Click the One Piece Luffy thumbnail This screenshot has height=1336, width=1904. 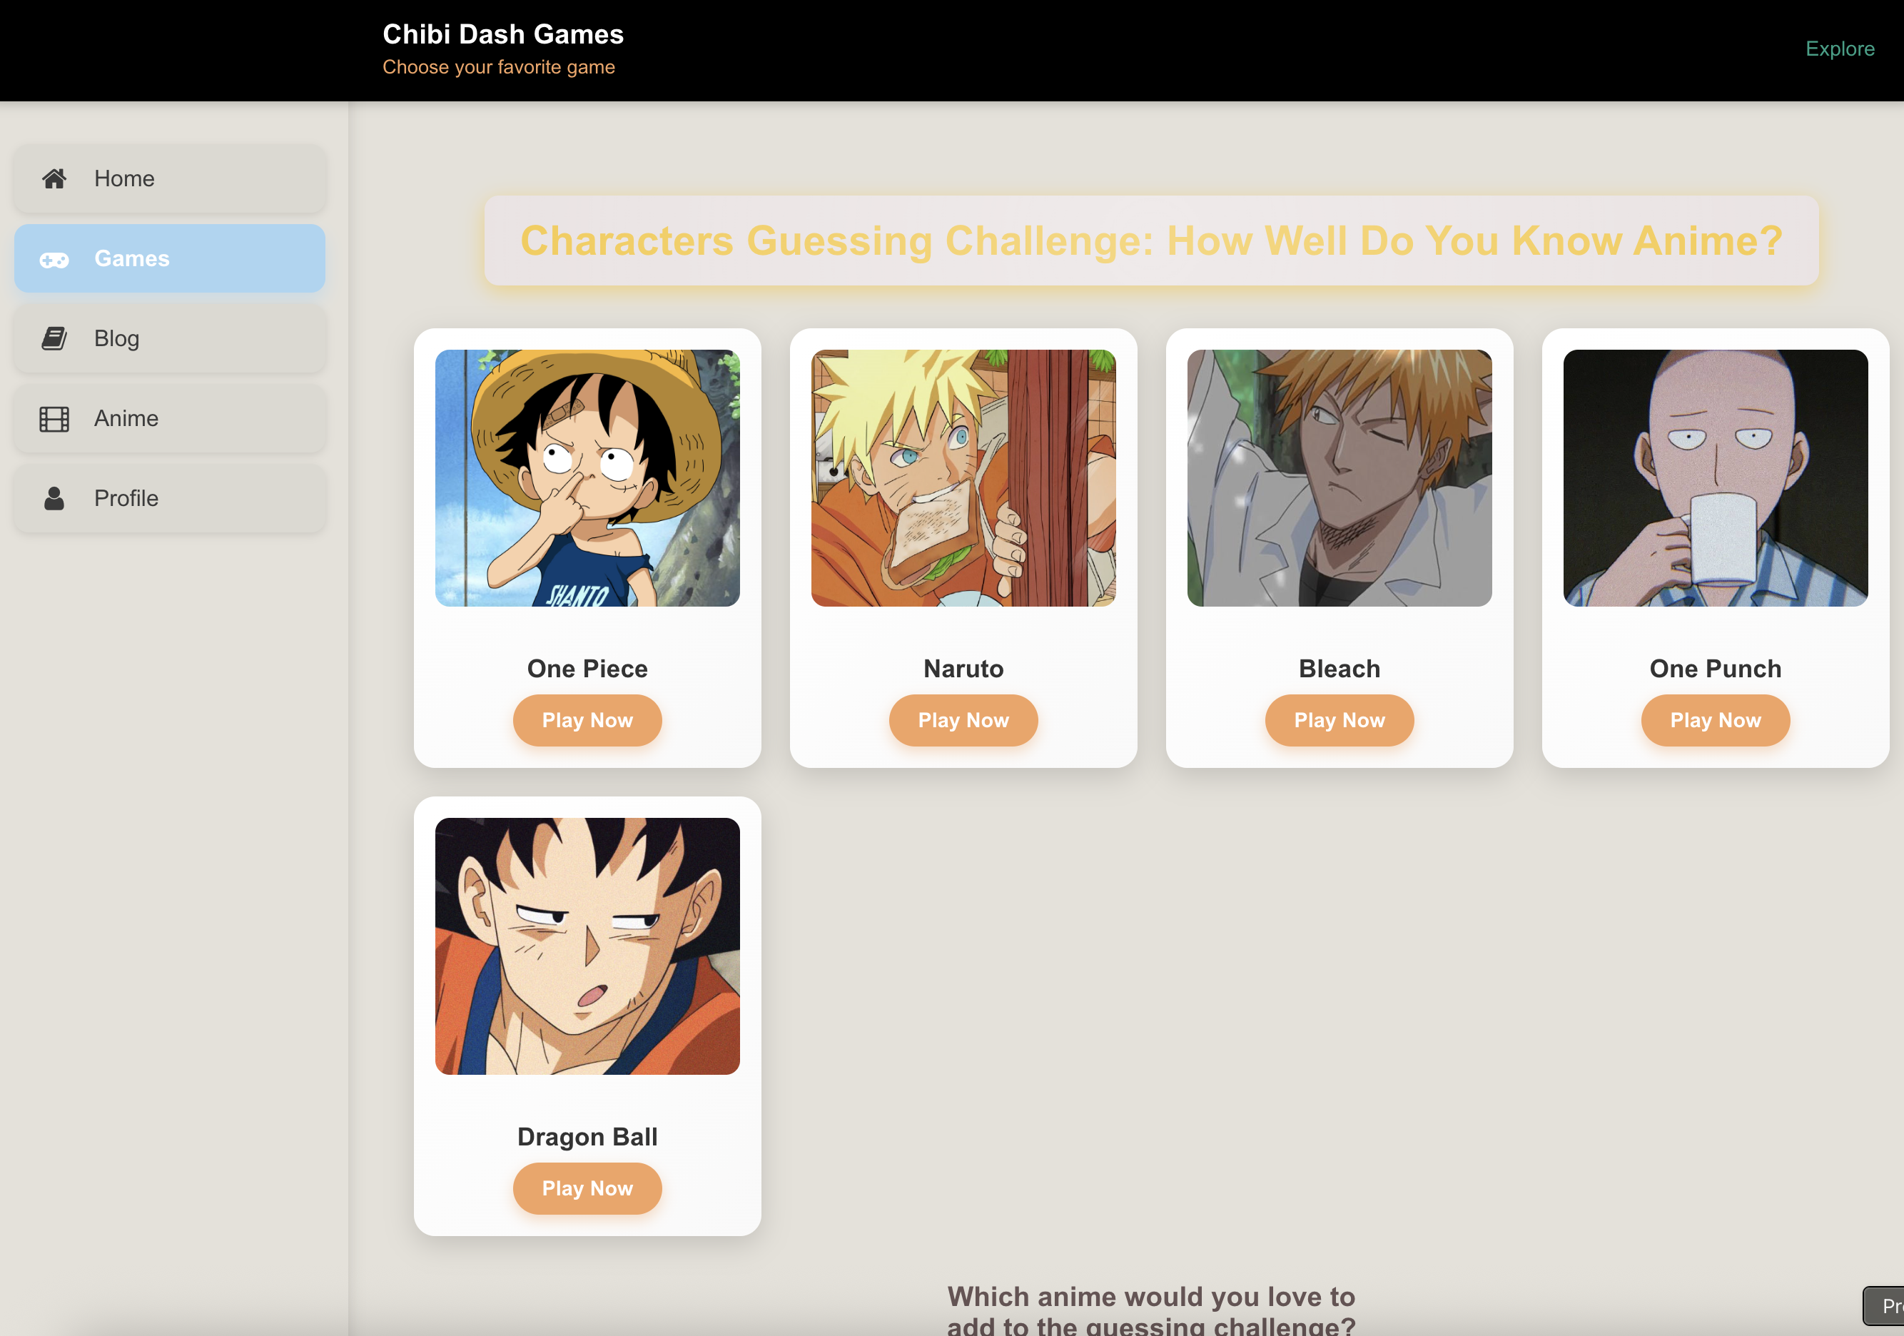click(x=587, y=477)
